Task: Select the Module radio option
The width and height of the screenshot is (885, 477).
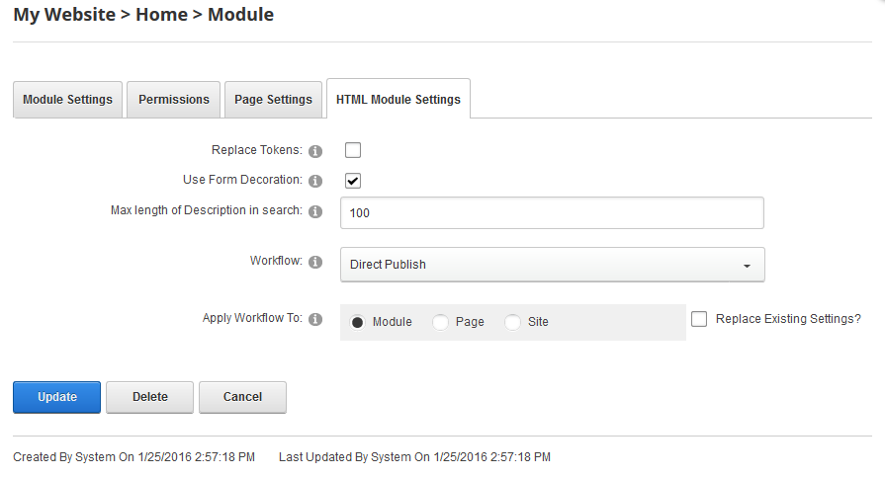Action: (358, 322)
